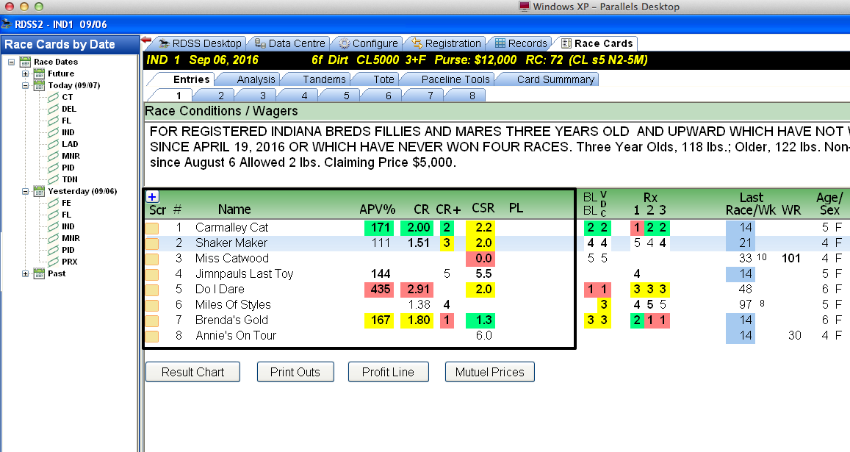
Task: Click Carmalley Cat's green APV% cell 171
Action: coord(380,227)
